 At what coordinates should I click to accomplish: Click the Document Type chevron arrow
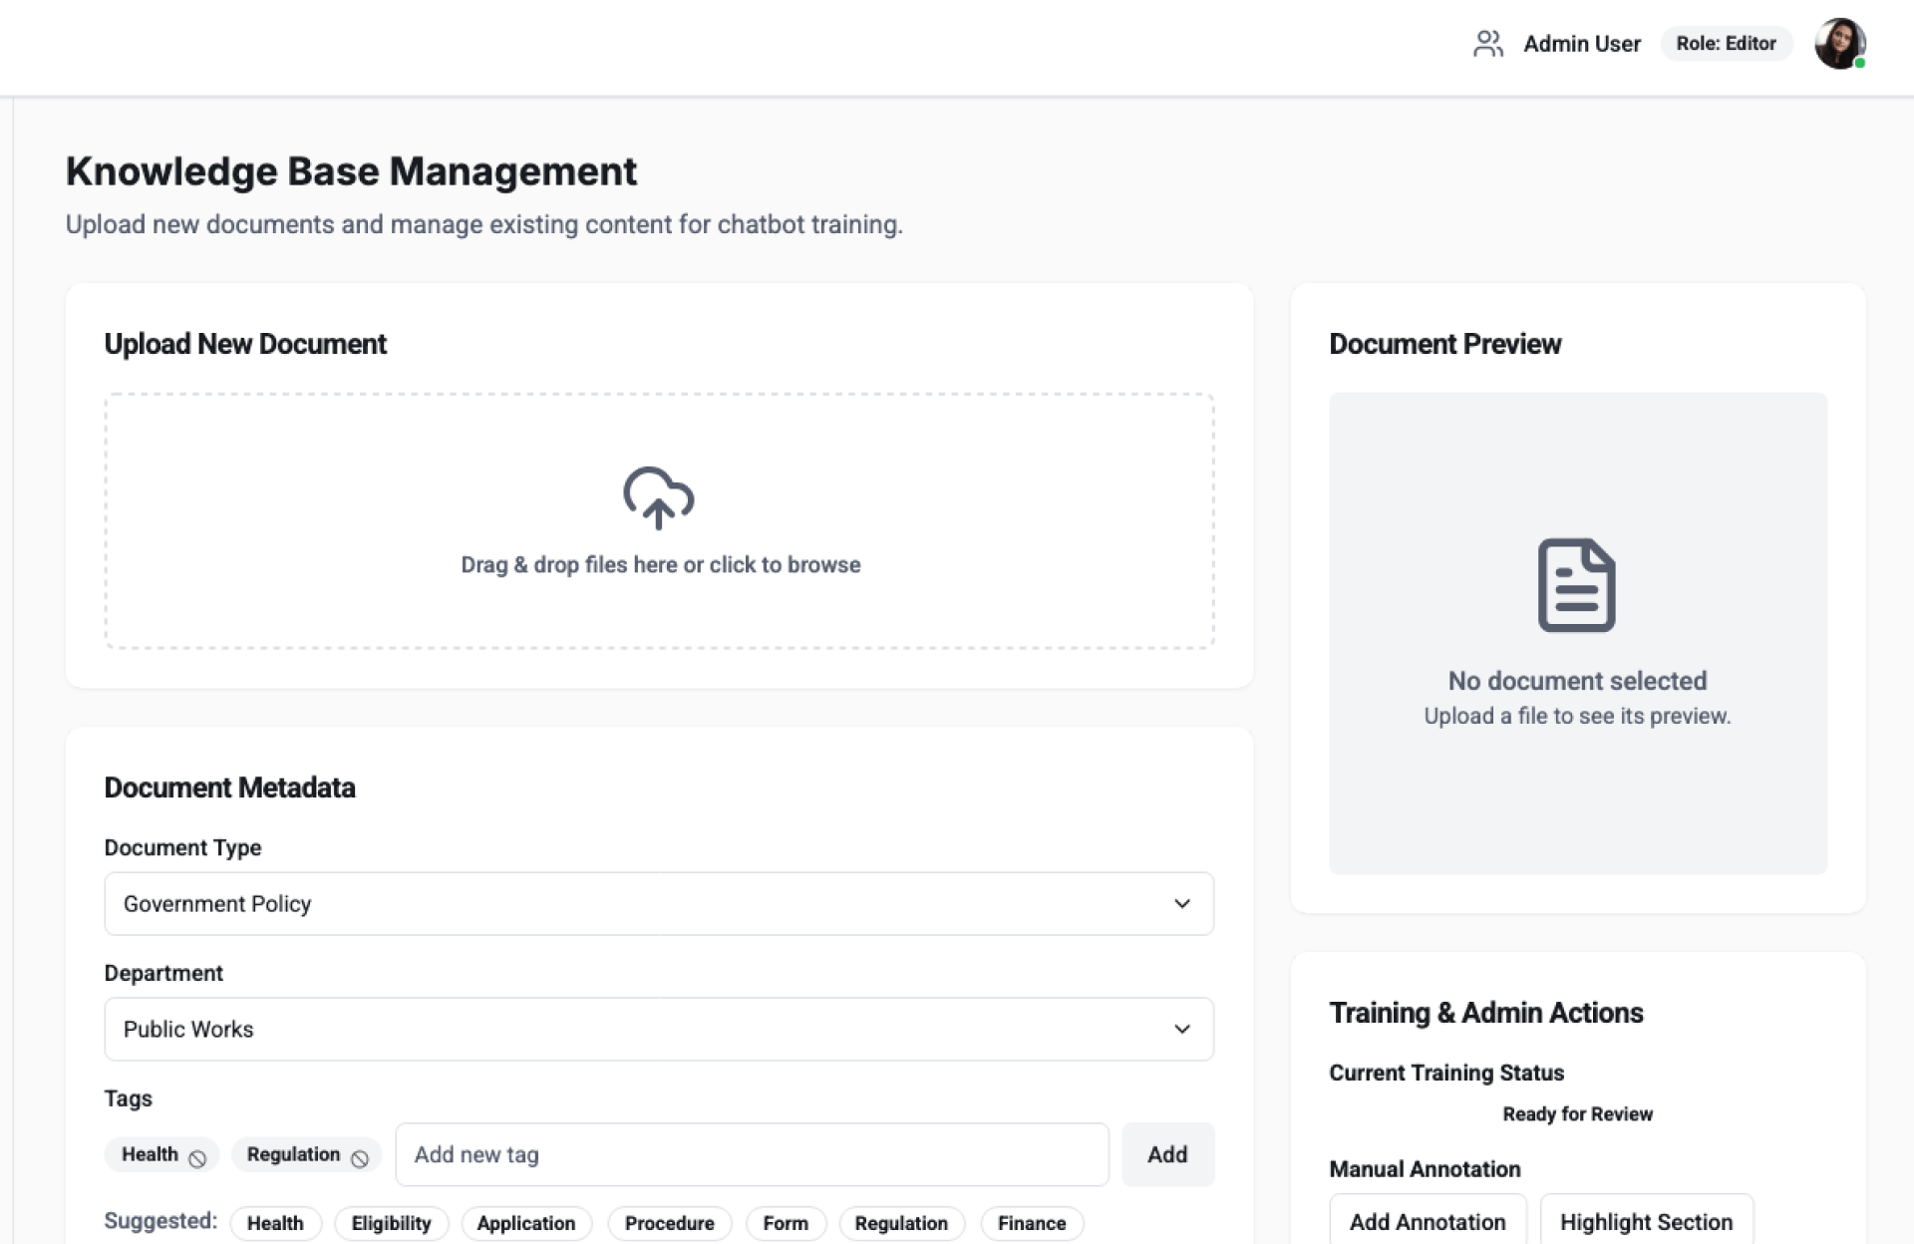pyautogui.click(x=1181, y=904)
